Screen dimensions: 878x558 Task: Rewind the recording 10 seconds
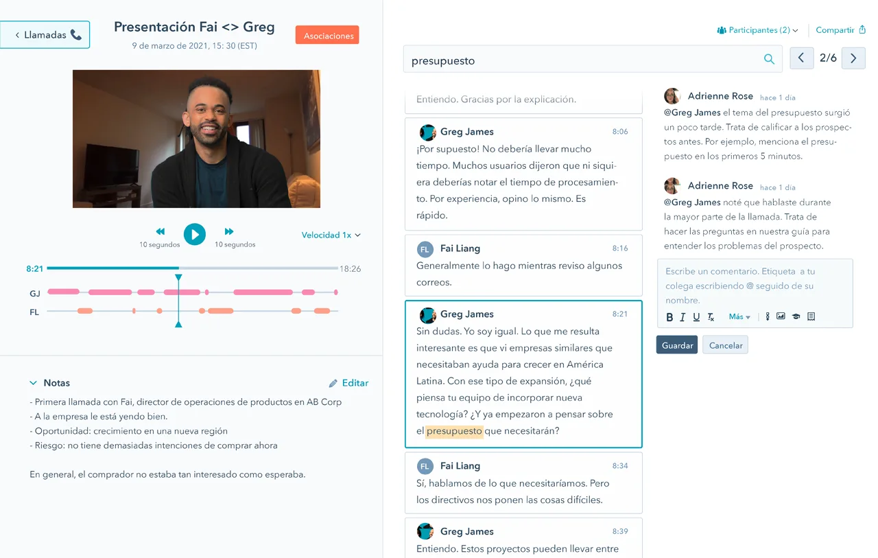click(160, 232)
